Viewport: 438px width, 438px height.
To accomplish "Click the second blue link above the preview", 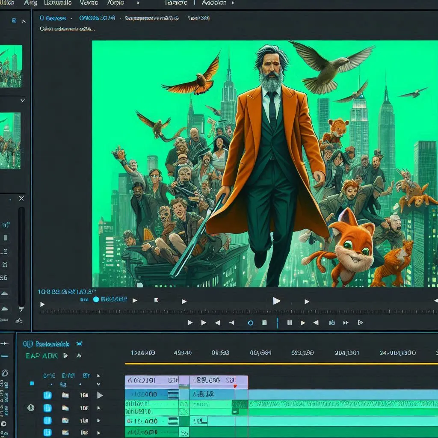I will [x=97, y=18].
